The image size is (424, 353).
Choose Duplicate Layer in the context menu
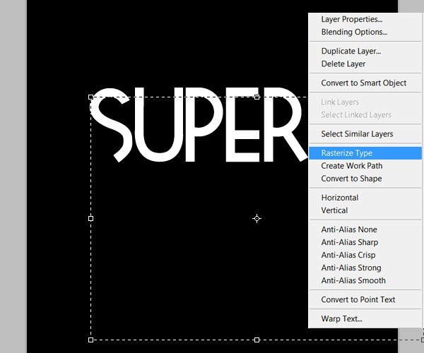[351, 51]
